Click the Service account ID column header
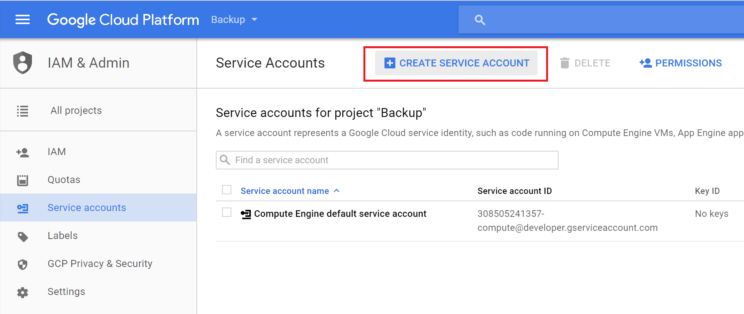This screenshot has width=744, height=314. (x=515, y=191)
